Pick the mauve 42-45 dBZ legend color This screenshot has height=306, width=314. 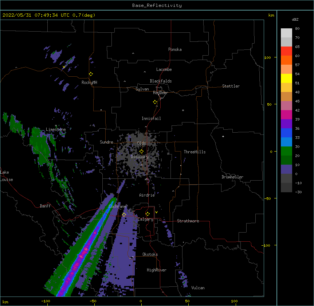pyautogui.click(x=286, y=105)
